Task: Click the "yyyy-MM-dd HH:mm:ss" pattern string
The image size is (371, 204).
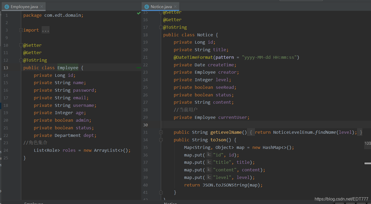Action: point(269,57)
